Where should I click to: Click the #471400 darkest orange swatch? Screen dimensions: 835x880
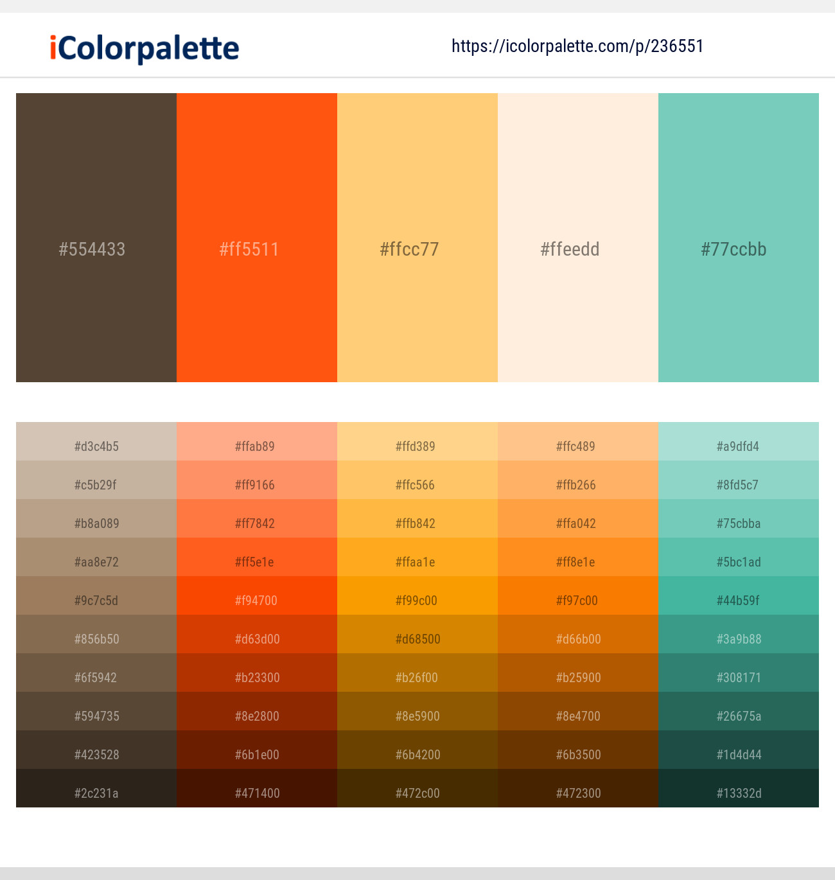pyautogui.click(x=256, y=793)
